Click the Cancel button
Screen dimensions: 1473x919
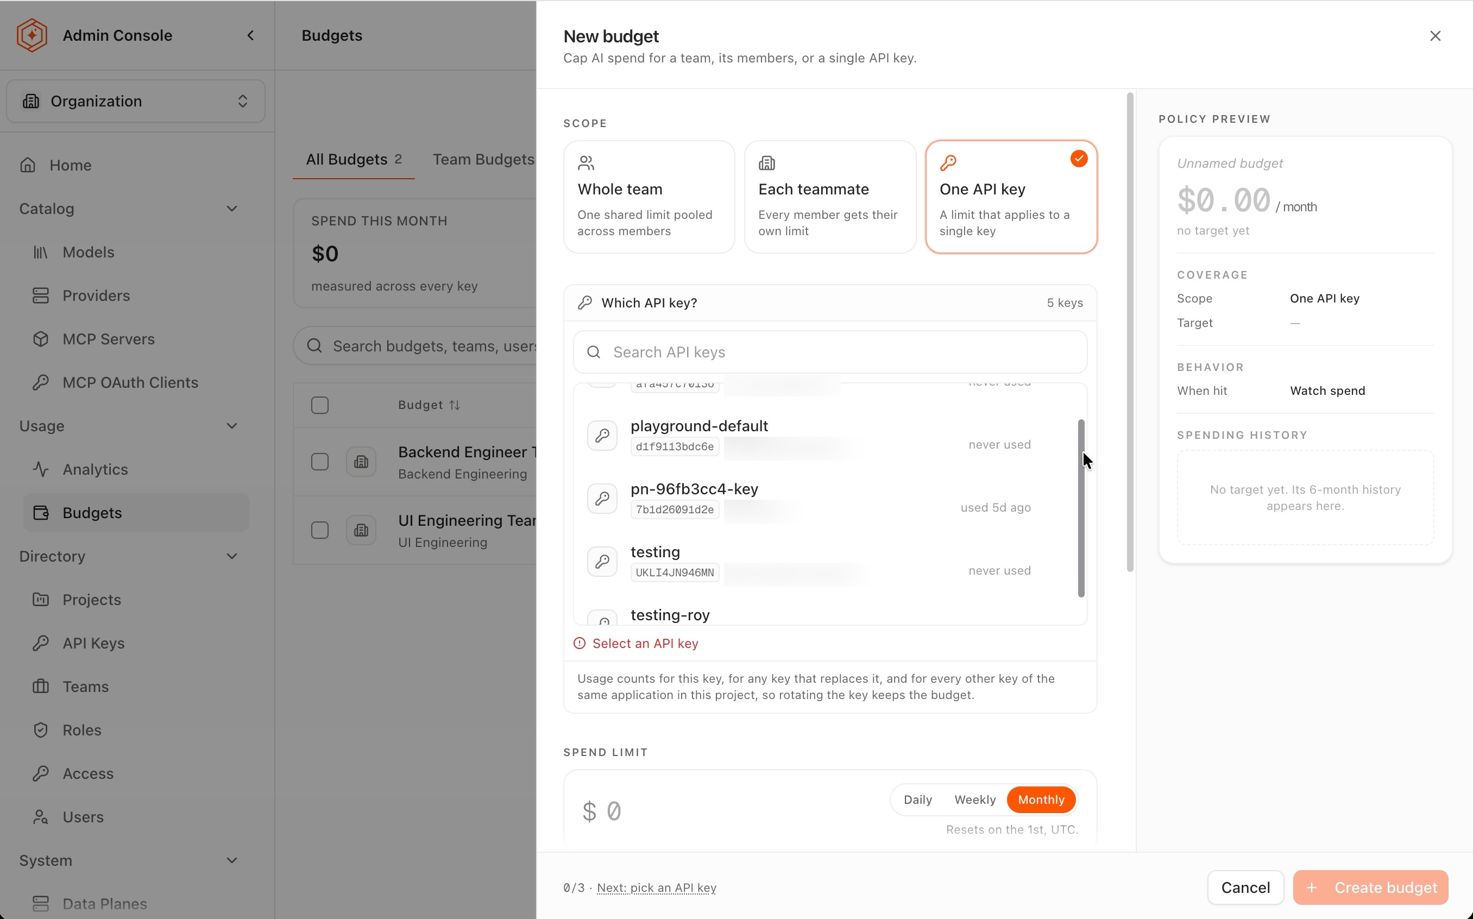point(1245,887)
